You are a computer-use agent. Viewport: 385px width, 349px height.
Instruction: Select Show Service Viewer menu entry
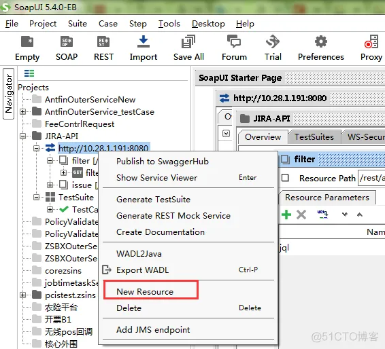coord(188,177)
